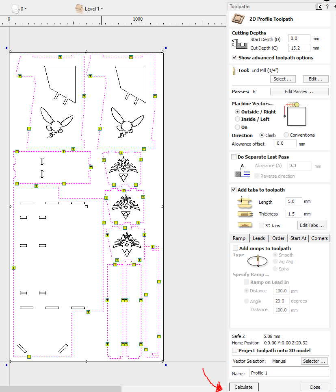Switch to the Corners tab
This screenshot has width=336, height=392.
point(319,238)
